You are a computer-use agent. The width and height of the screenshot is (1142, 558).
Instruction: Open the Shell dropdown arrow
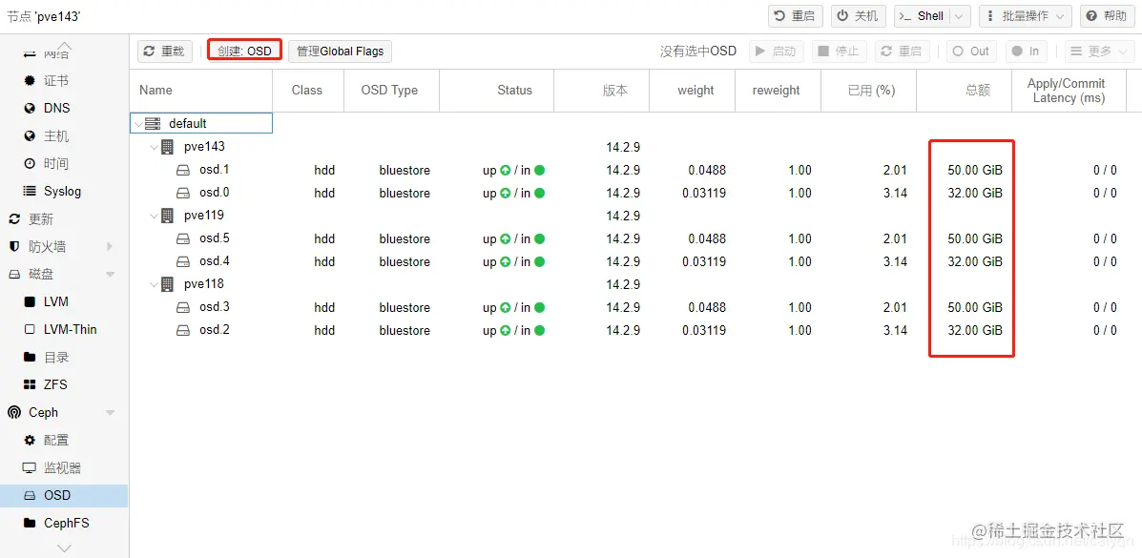click(x=959, y=16)
